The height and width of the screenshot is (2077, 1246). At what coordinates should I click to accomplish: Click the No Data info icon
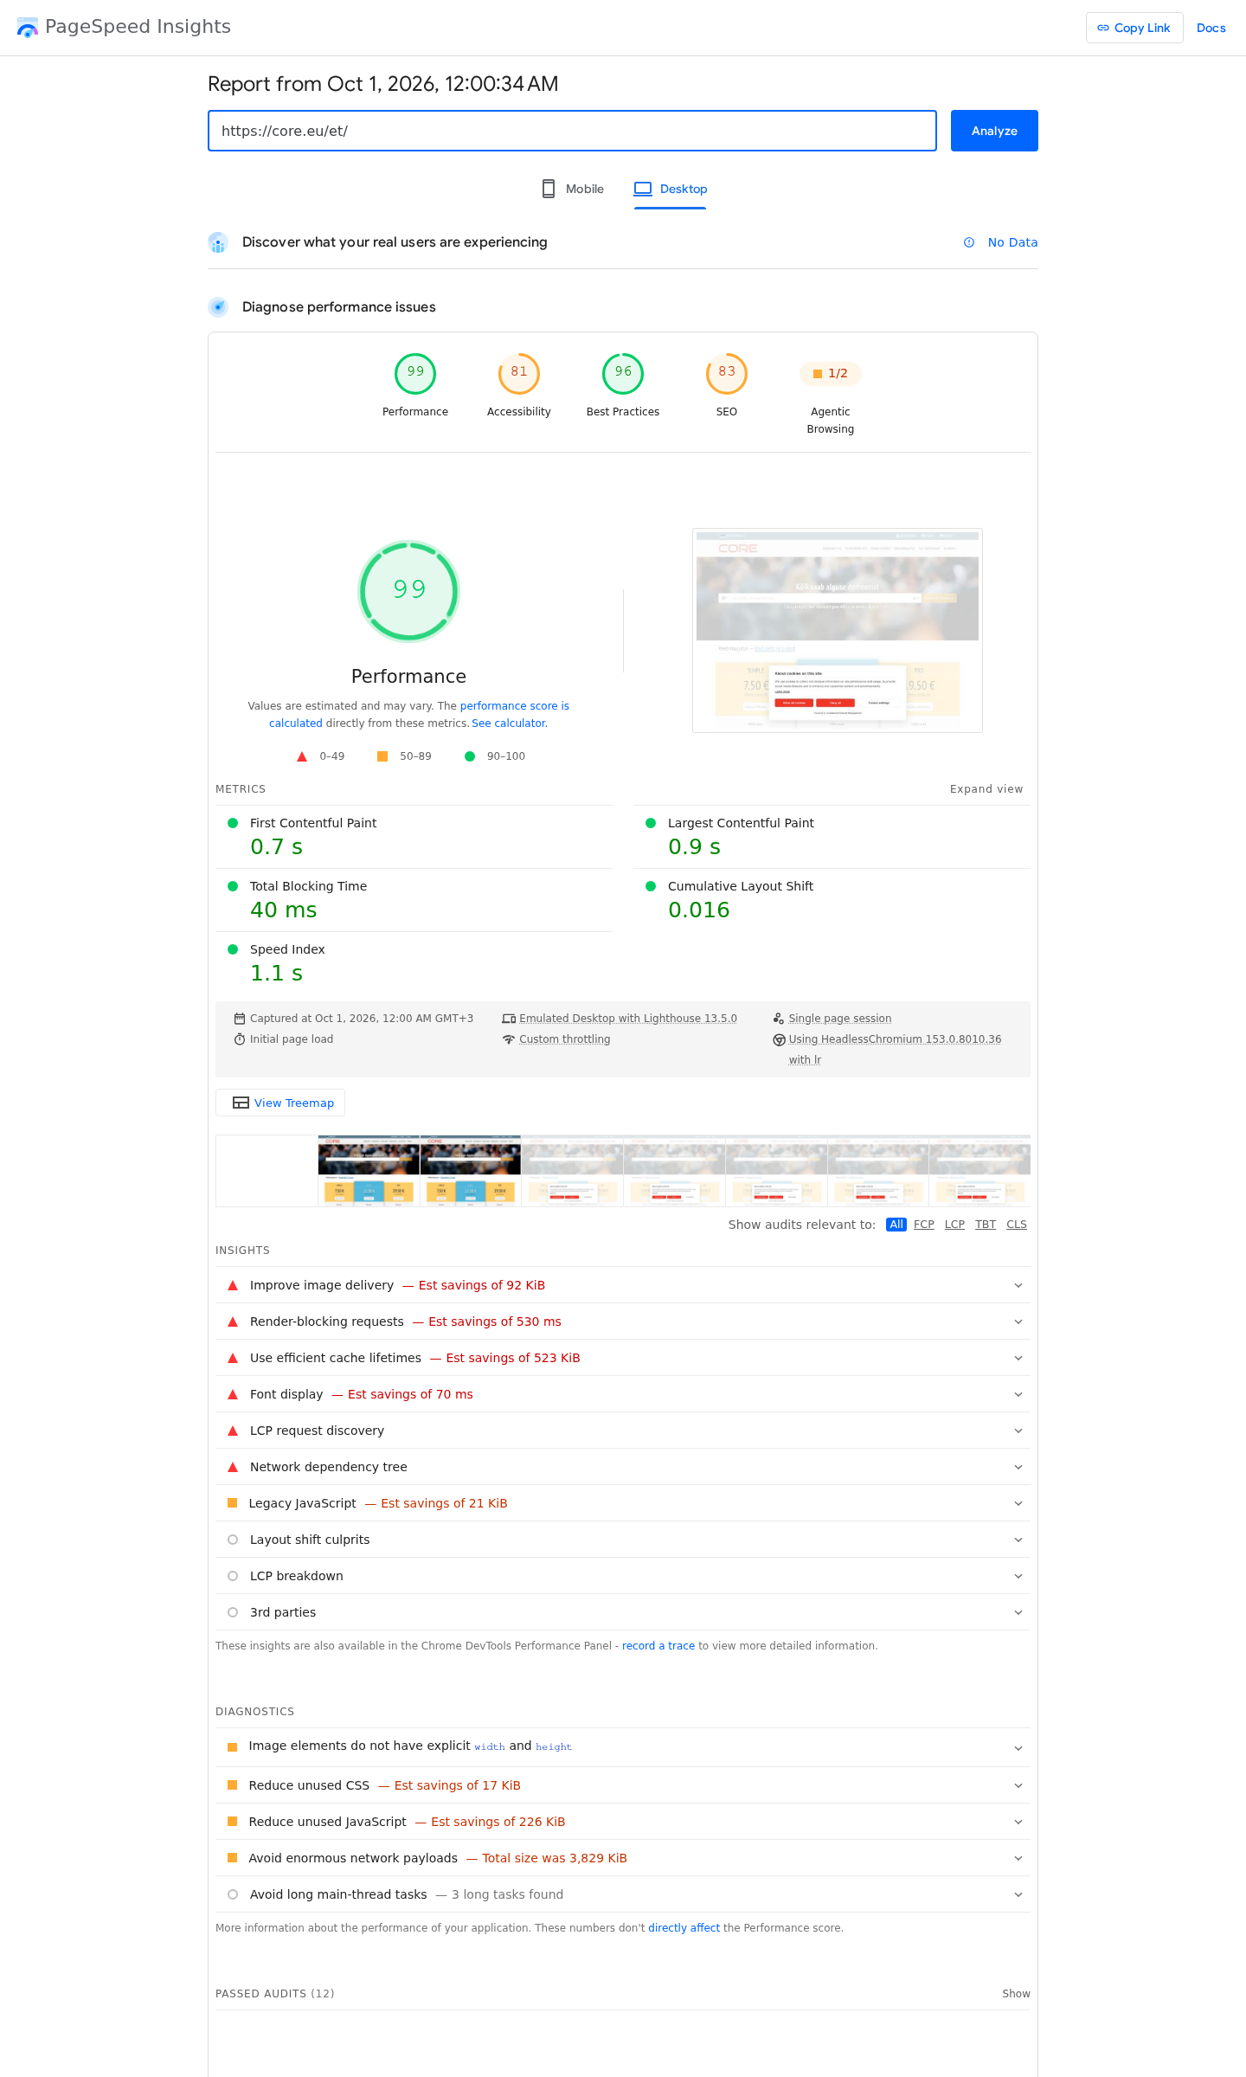coord(969,242)
